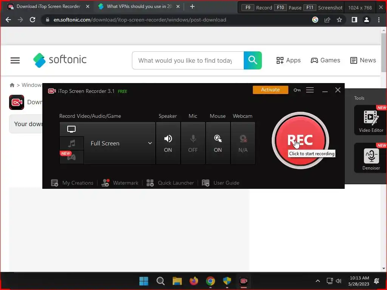Viewport: 387px width, 290px height.
Task: Open the Video Editor tool
Action: click(x=371, y=120)
